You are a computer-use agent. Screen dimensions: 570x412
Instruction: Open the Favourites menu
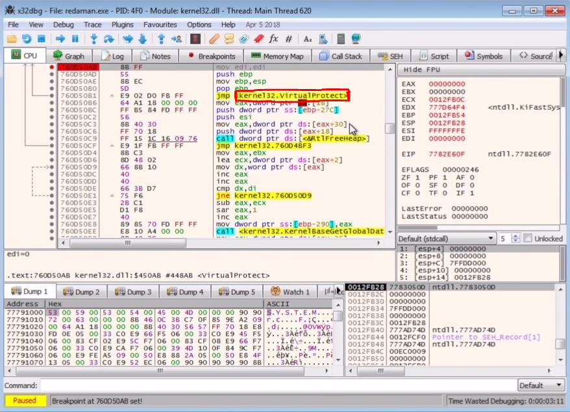coord(160,25)
